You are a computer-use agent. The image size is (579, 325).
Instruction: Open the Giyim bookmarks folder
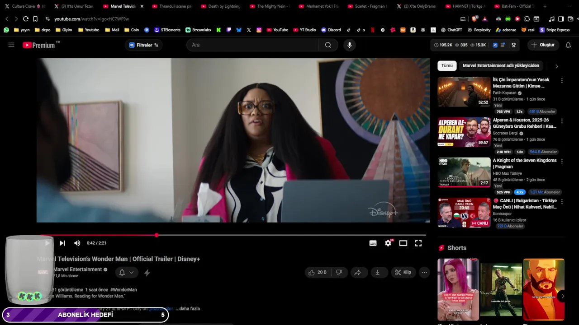(64, 30)
